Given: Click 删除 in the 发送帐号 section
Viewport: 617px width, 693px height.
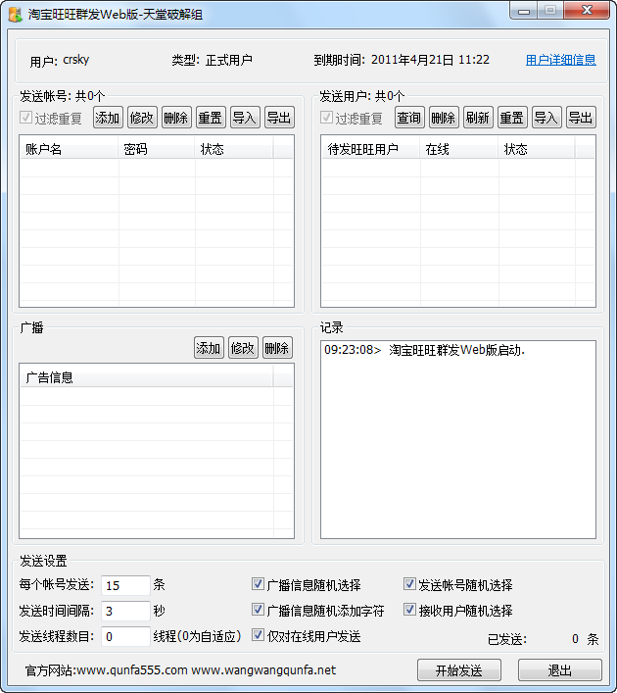Looking at the screenshot, I should (x=176, y=118).
